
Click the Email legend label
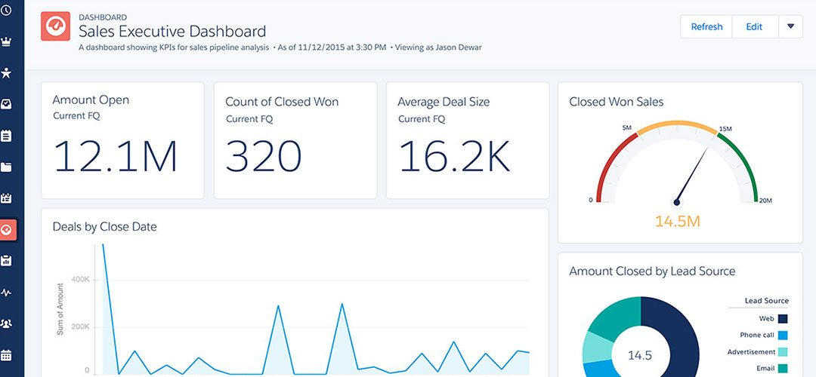765,368
